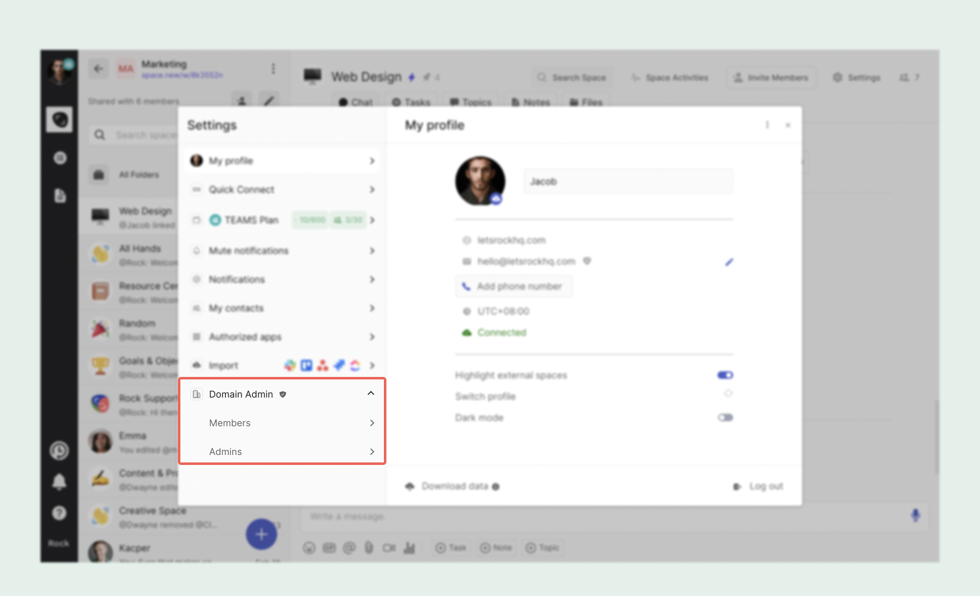Screen dimensions: 980x596
Task: Open the document icon in the left sidebar
Action: [60, 196]
